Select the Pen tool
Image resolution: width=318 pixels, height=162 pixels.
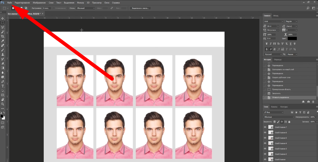click(3, 82)
